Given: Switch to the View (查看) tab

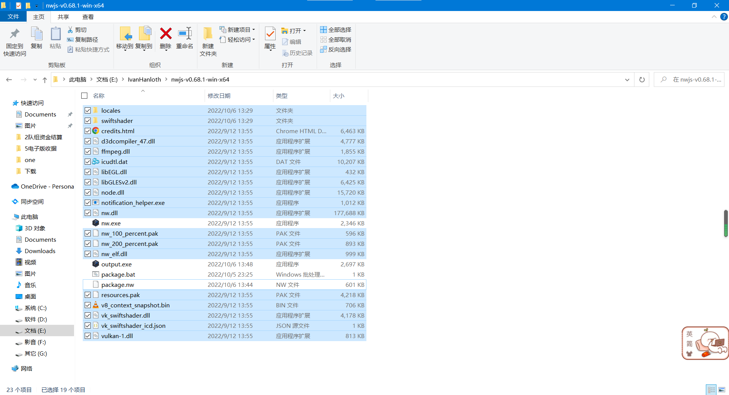Looking at the screenshot, I should click(x=88, y=17).
